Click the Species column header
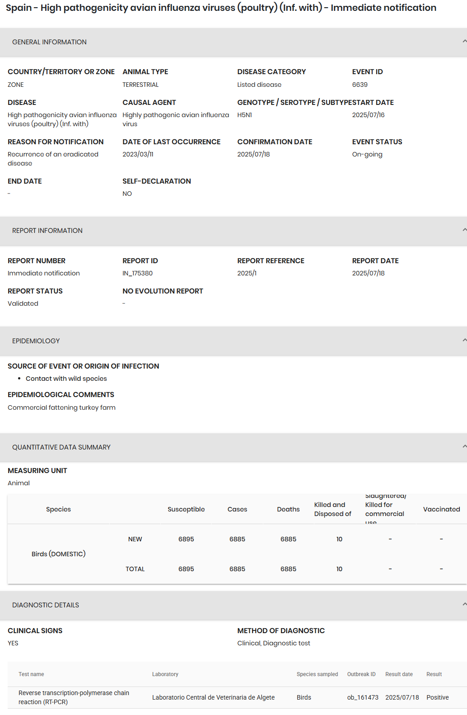 click(58, 509)
